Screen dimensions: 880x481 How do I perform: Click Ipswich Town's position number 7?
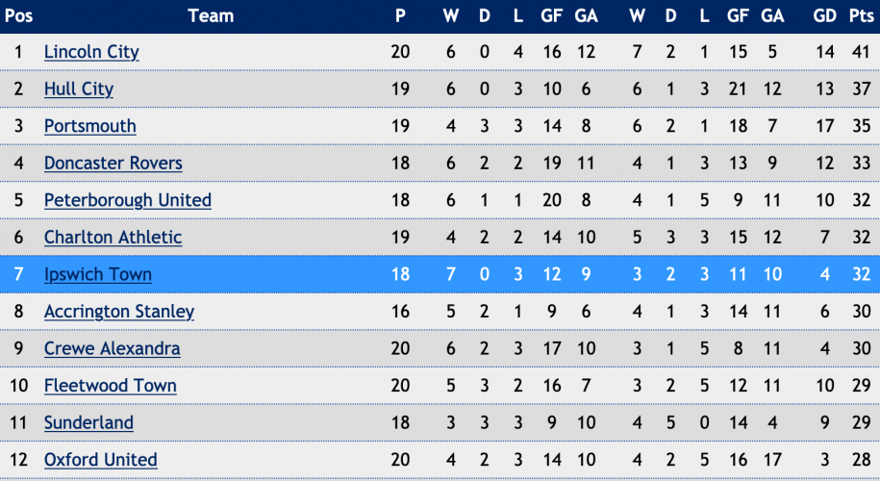pos(19,274)
